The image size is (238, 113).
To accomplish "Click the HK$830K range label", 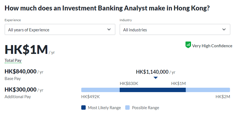I will (x=129, y=83).
